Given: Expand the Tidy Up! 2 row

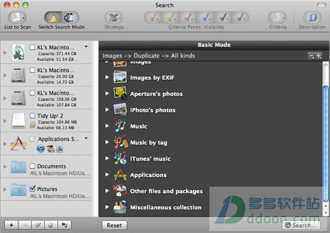Looking at the screenshot, I should pos(5,121).
